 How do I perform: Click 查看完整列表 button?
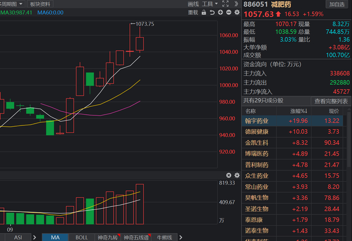(331, 101)
